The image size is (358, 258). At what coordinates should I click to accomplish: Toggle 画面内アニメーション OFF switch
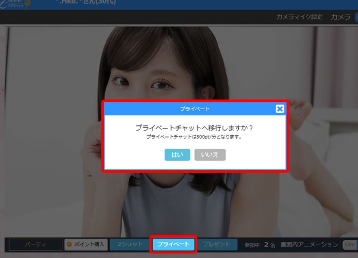coord(350,245)
